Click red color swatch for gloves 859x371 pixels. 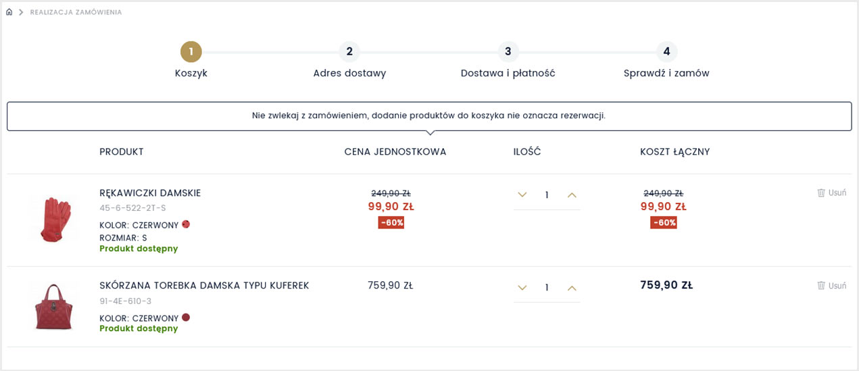point(186,224)
